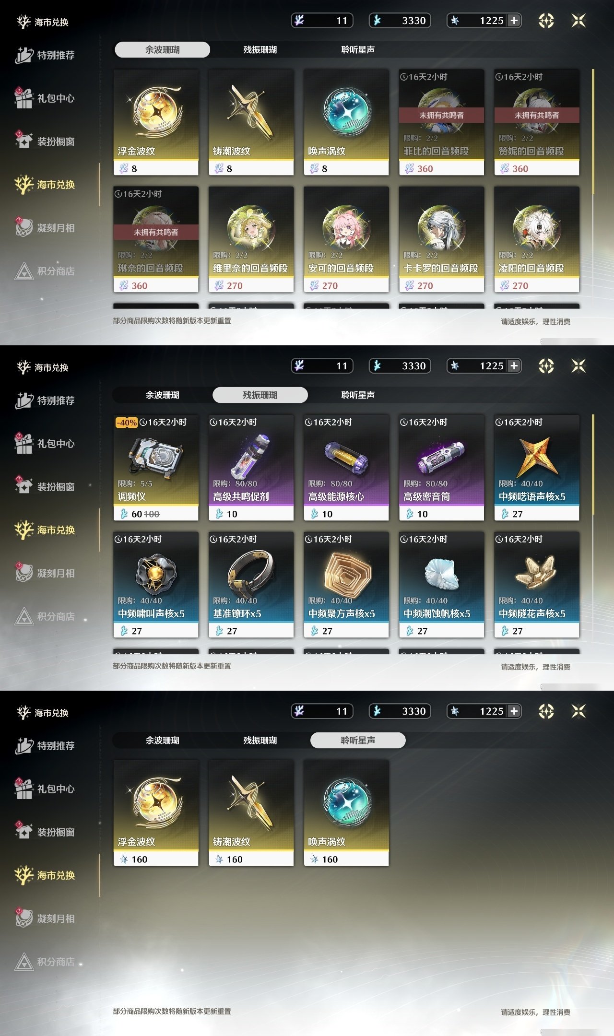Click the locked 赞妮的回音频段 card
614x1036 pixels.
pyautogui.click(x=537, y=122)
